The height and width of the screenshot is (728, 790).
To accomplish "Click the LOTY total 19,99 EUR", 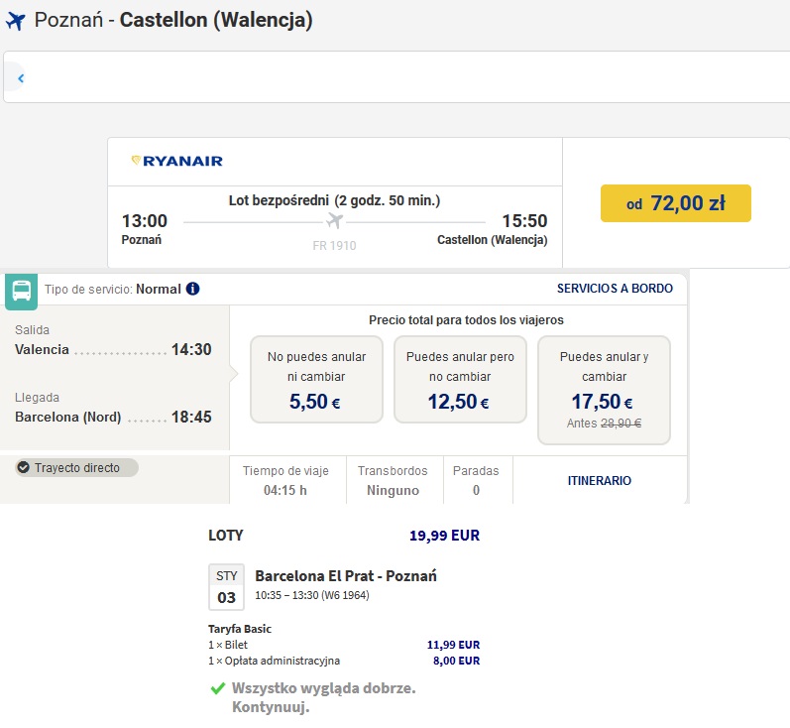I will tap(444, 536).
